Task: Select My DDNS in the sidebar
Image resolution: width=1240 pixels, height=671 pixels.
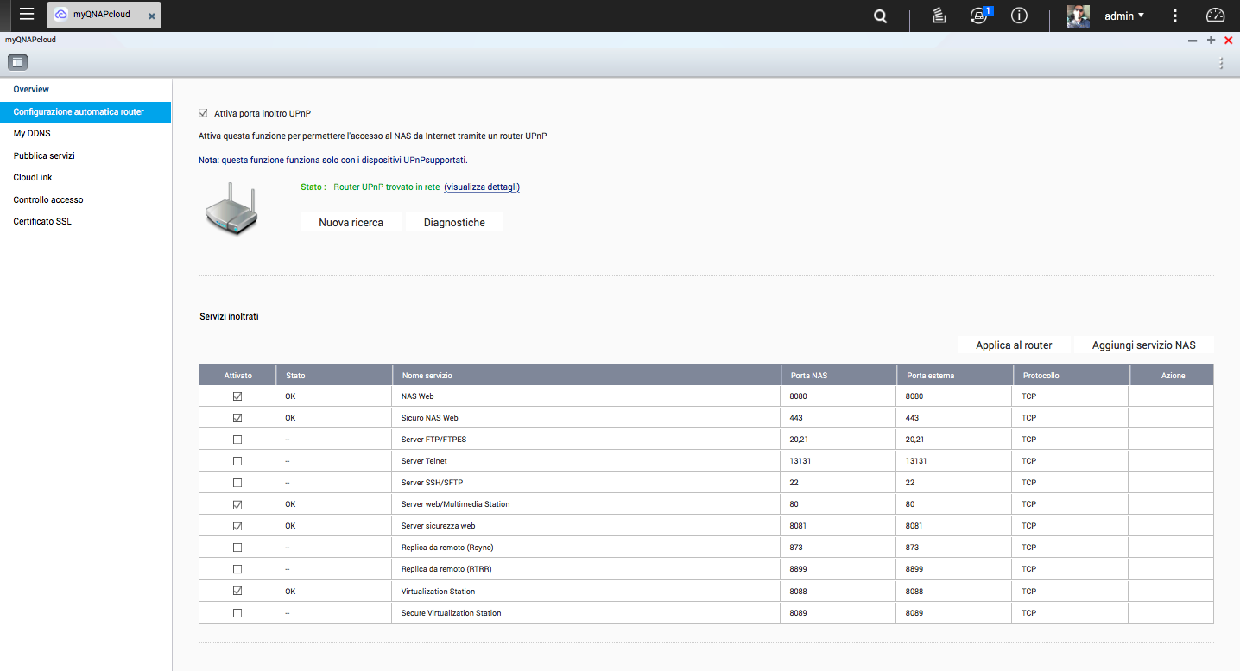Action: 32,134
